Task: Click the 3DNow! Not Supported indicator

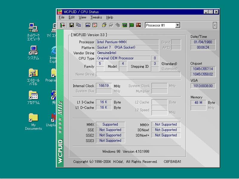Action: click(166, 129)
